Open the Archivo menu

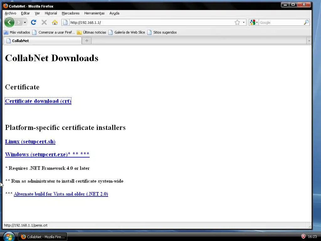pos(10,13)
